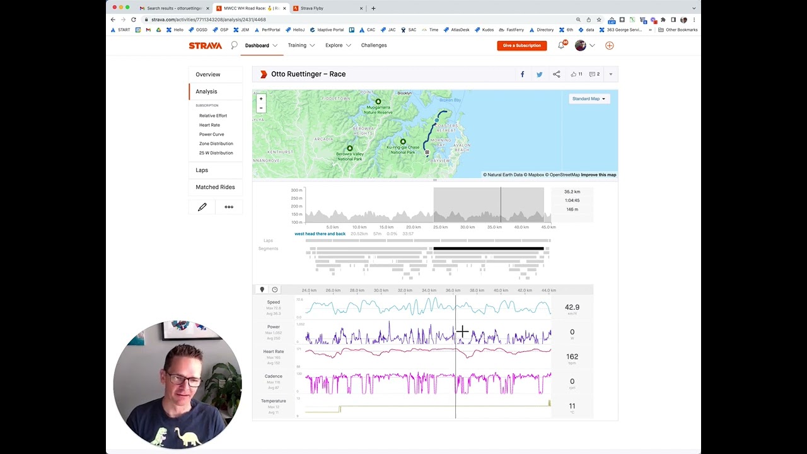Click Give a Subscription button
807x454 pixels.
522,45
